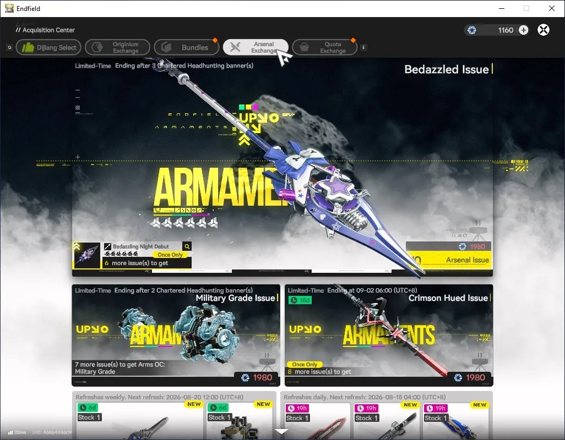
Task: Click the Bedazzled Issue title
Action: click(x=447, y=69)
